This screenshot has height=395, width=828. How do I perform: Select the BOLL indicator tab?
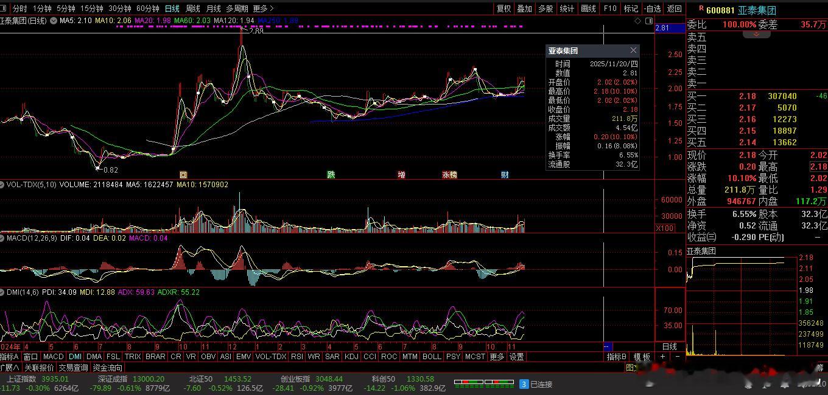[x=431, y=357]
